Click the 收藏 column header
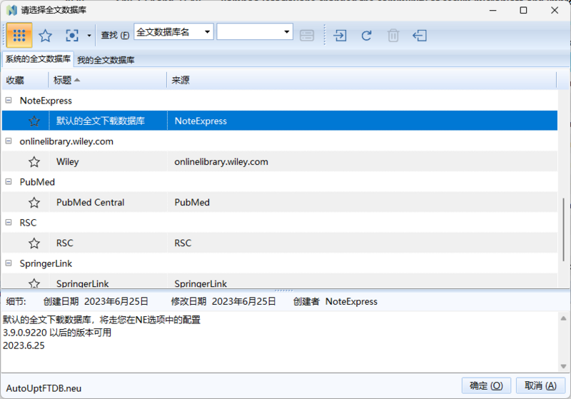This screenshot has width=571, height=399. [25, 80]
